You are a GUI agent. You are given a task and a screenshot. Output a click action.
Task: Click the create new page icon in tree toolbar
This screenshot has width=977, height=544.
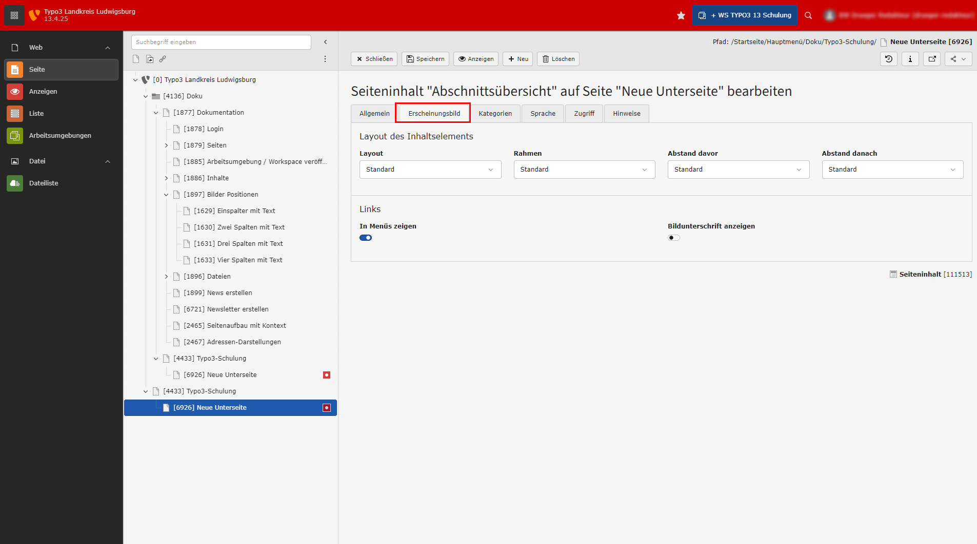click(136, 59)
